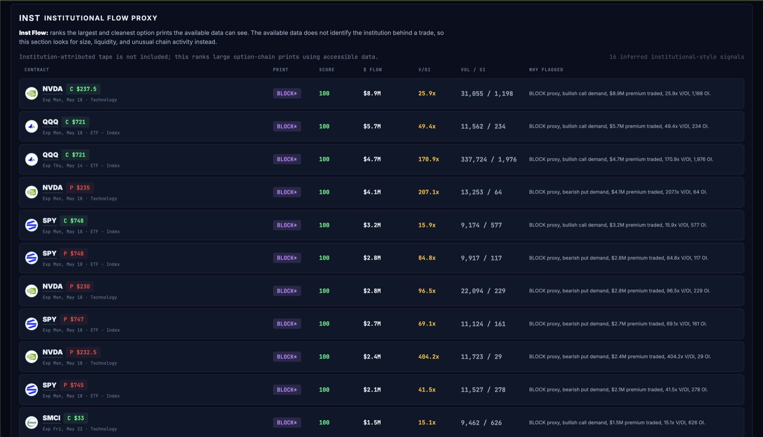Click the $ FLOW column header
The height and width of the screenshot is (437, 763).
(x=373, y=70)
